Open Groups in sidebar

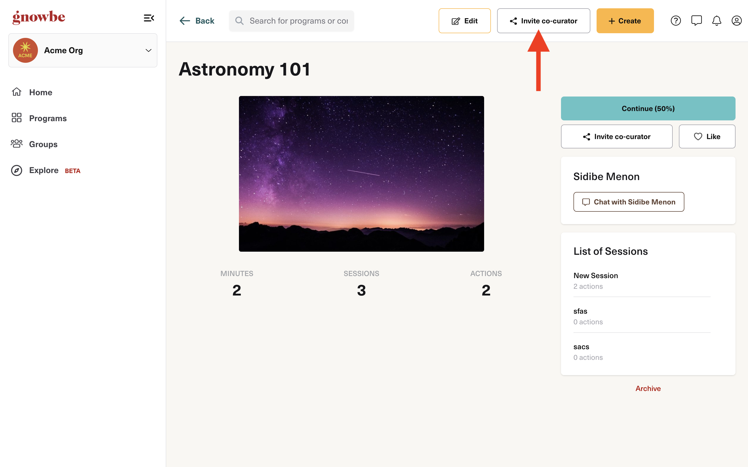(x=43, y=144)
